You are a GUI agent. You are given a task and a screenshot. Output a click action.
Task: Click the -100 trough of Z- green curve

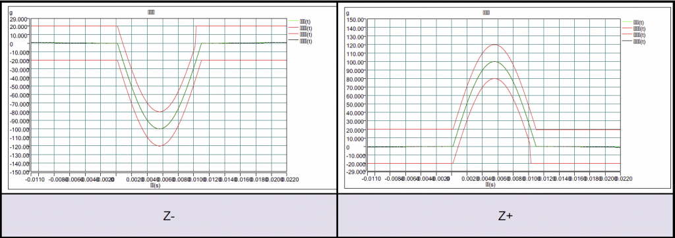(x=160, y=128)
